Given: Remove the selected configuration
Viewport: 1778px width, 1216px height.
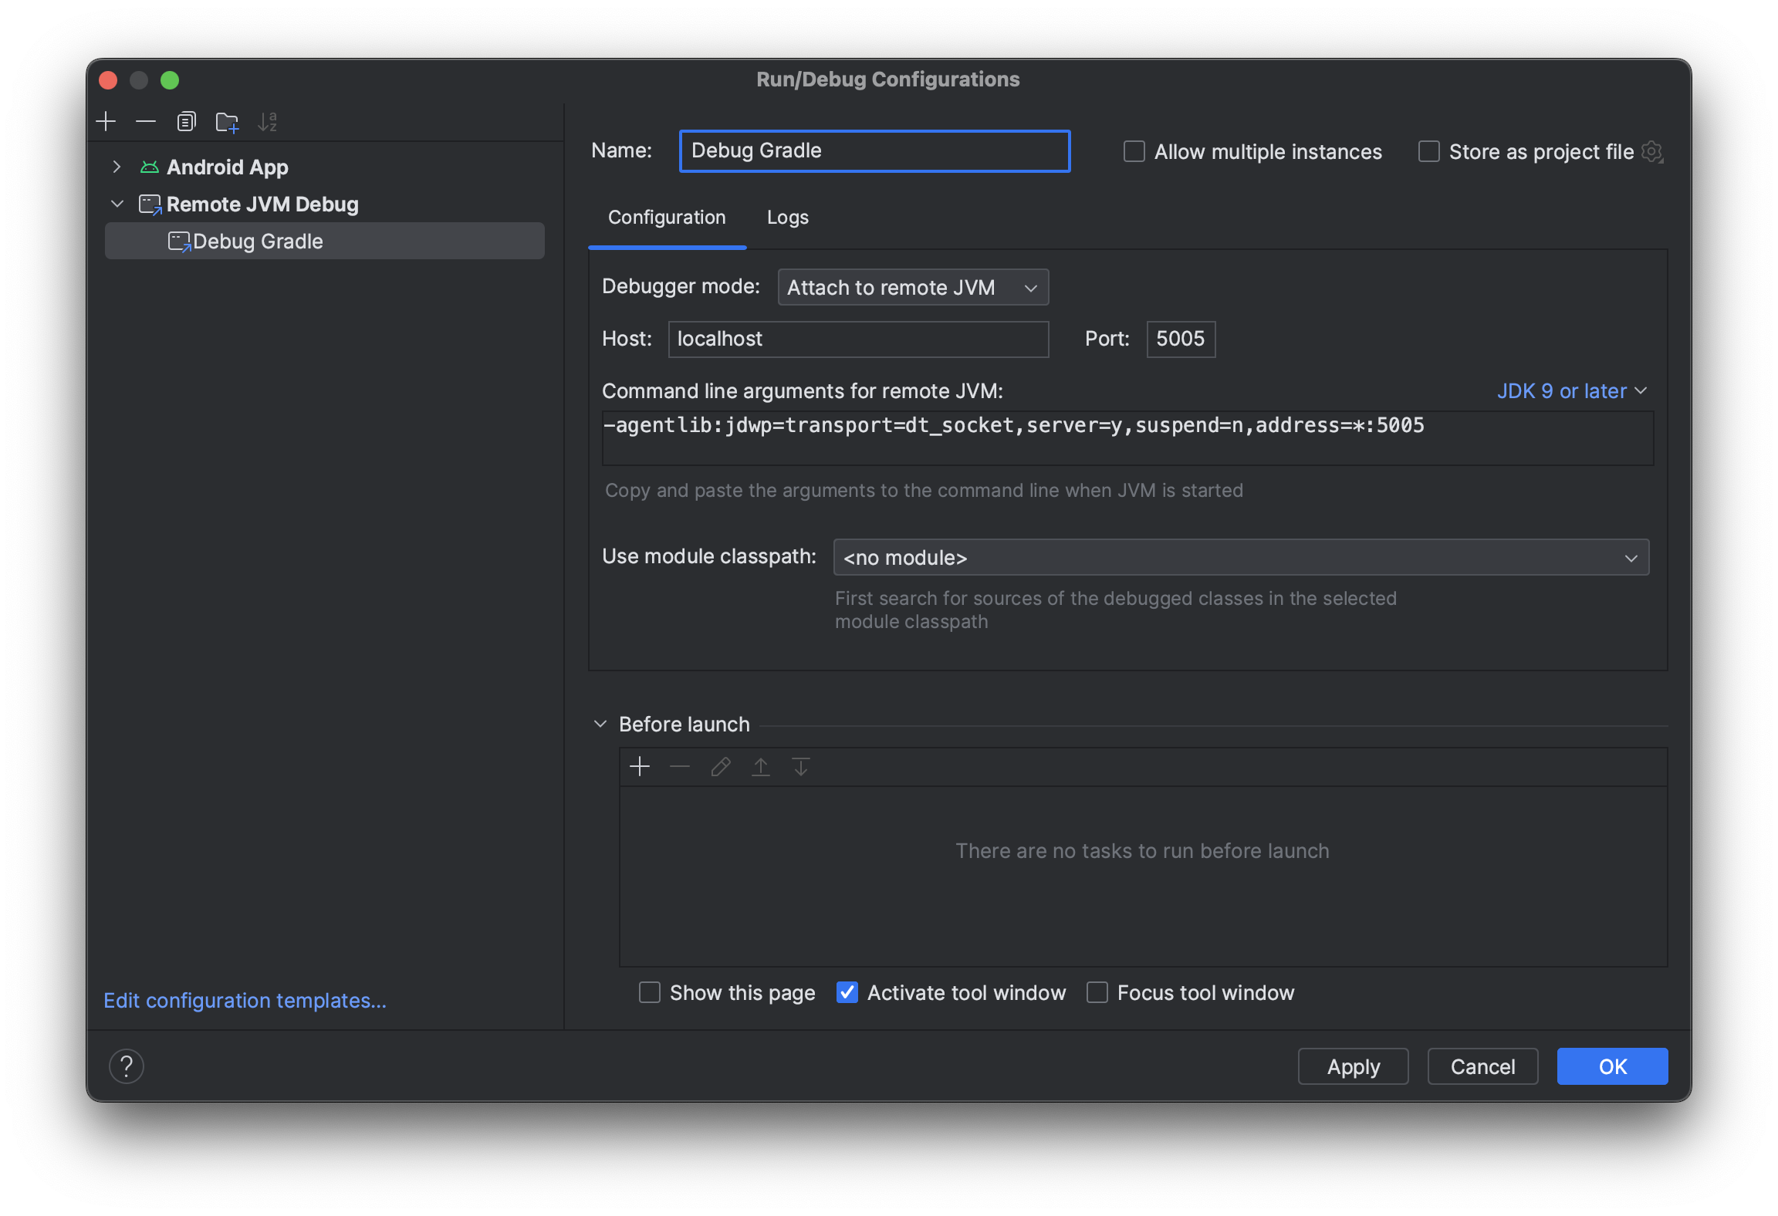Looking at the screenshot, I should click(146, 121).
